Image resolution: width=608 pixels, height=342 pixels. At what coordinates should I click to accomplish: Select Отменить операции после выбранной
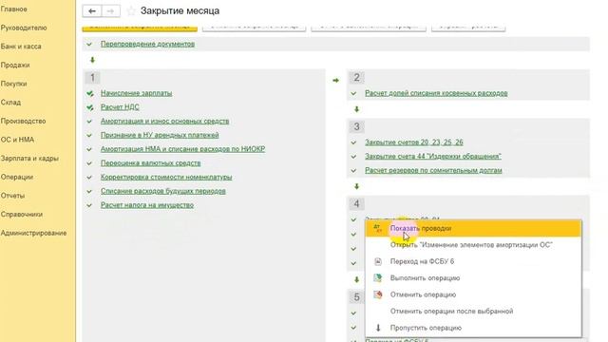473,312
